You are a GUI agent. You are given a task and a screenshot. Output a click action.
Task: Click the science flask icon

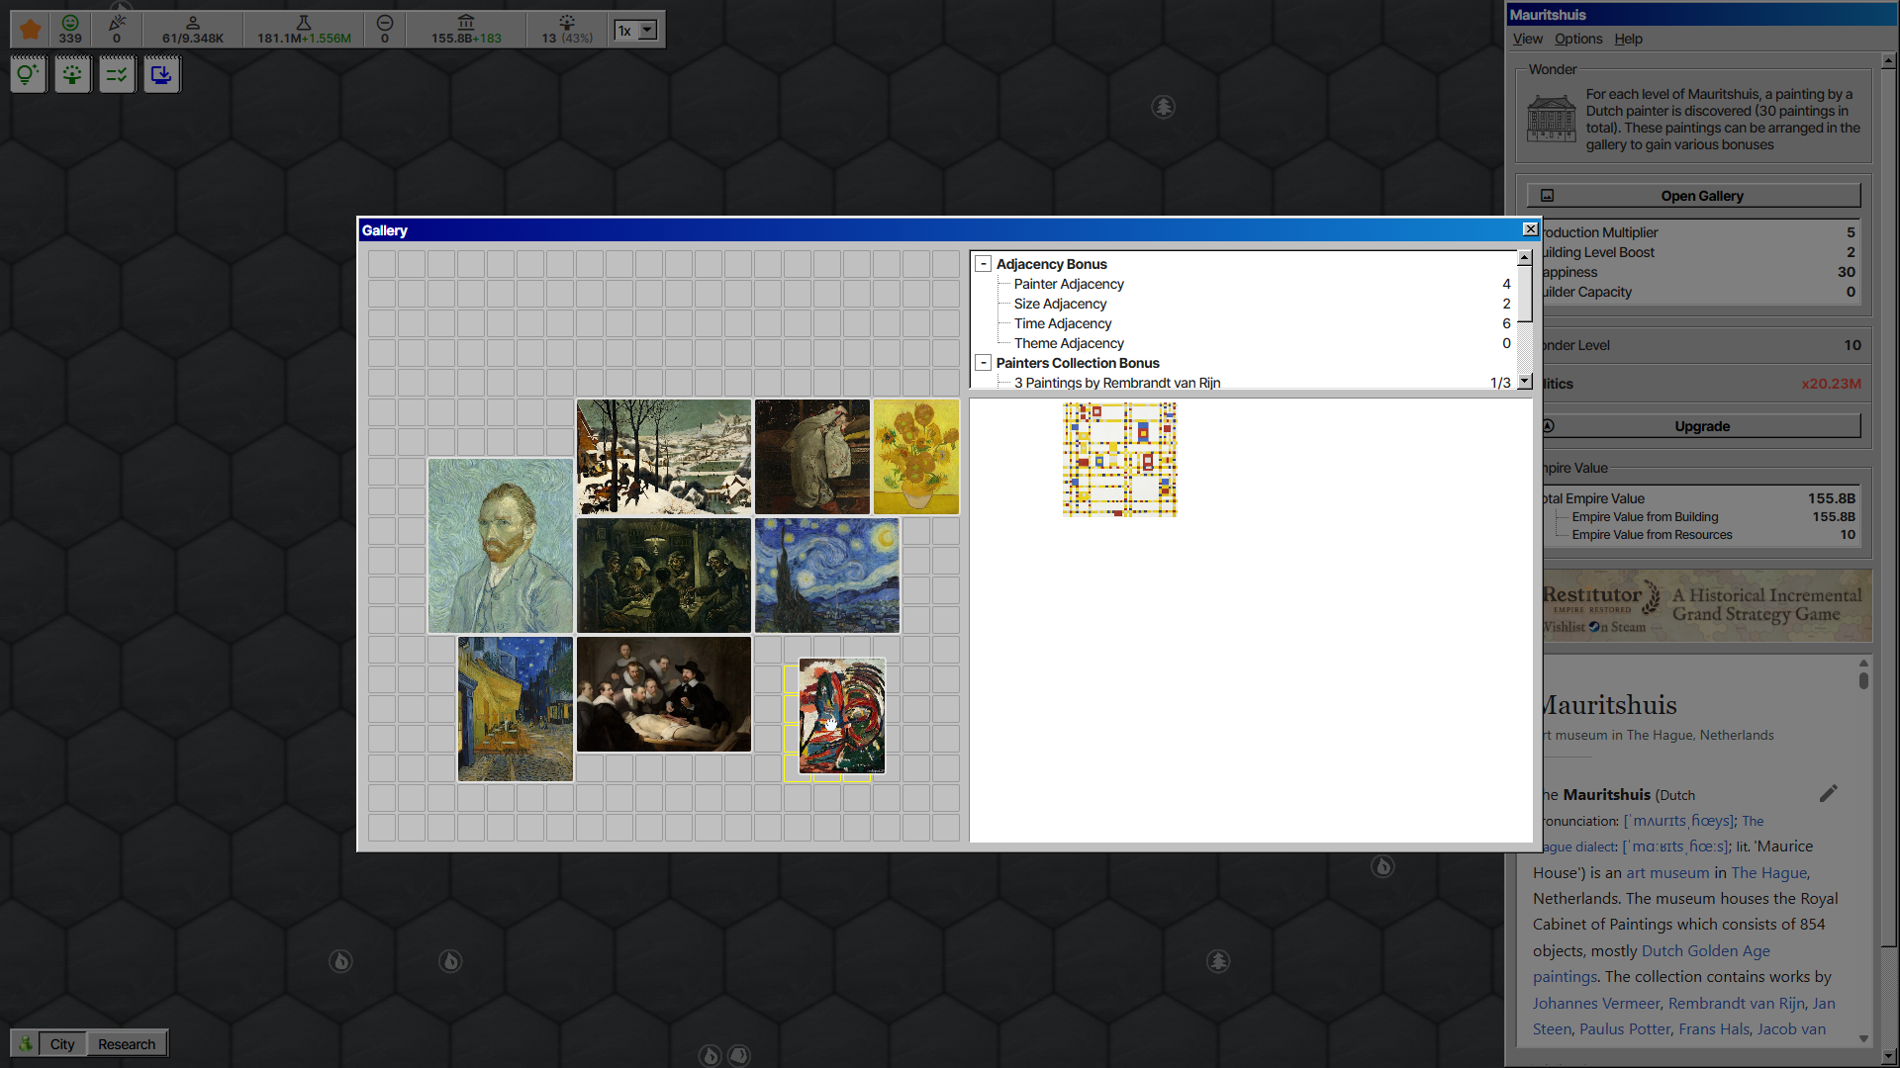pyautogui.click(x=304, y=22)
